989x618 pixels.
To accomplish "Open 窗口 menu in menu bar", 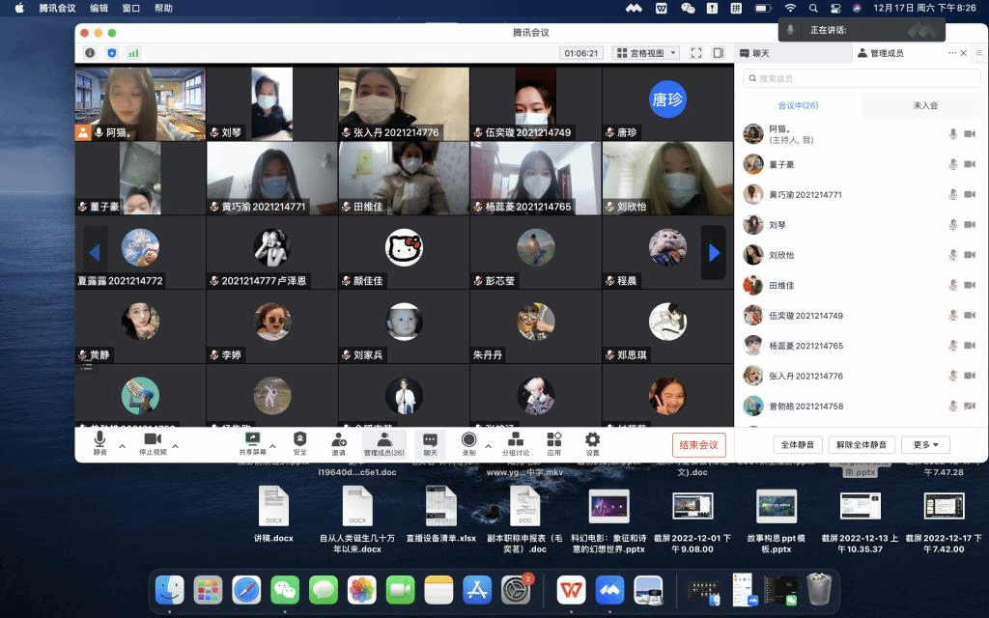I will (131, 8).
